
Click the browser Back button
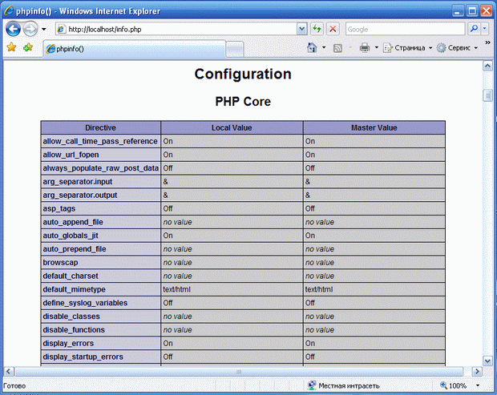[x=13, y=29]
